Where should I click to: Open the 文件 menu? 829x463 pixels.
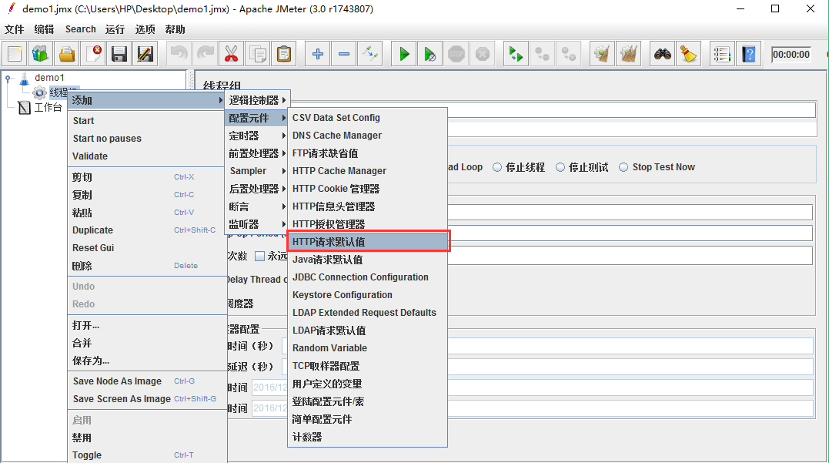tap(15, 29)
